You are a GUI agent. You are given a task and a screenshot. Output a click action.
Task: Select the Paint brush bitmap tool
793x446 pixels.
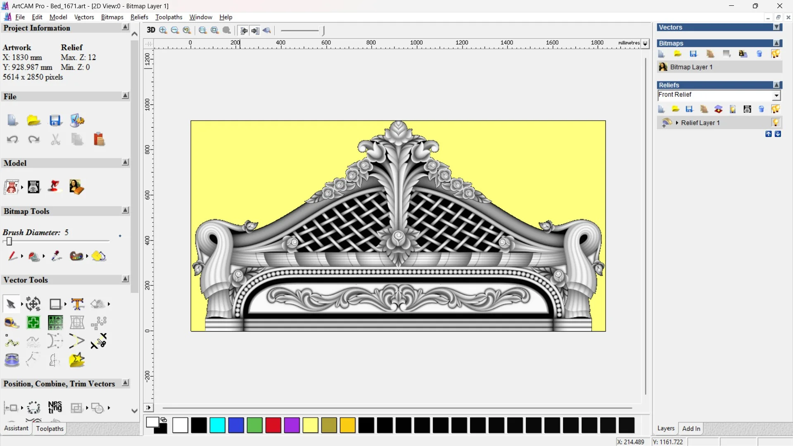pos(12,256)
